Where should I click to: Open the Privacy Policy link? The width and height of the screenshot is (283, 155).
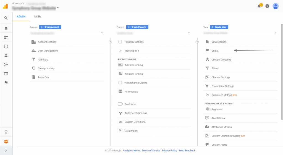coord(169,151)
